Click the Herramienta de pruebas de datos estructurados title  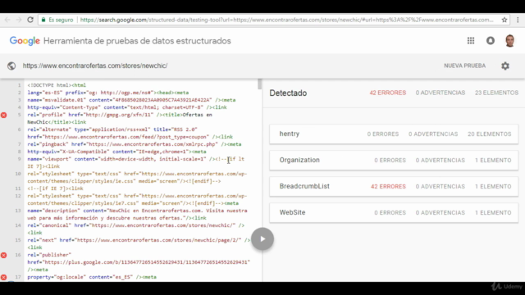point(137,41)
